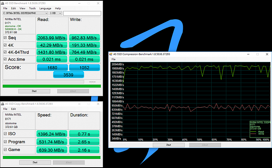Click the Seq read value 2063.99 MB/s
Image resolution: width=272 pixels, height=168 pixels.
tap(52, 38)
